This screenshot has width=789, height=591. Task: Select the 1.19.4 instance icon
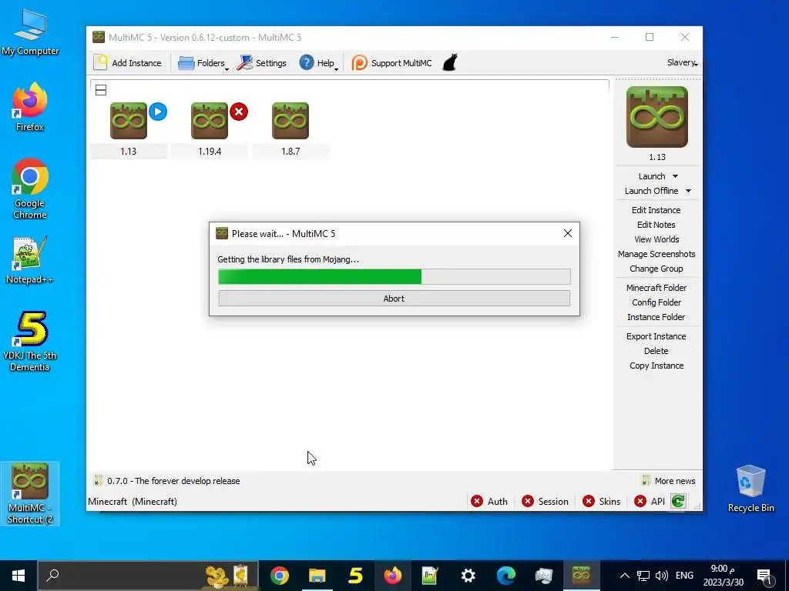(x=210, y=121)
